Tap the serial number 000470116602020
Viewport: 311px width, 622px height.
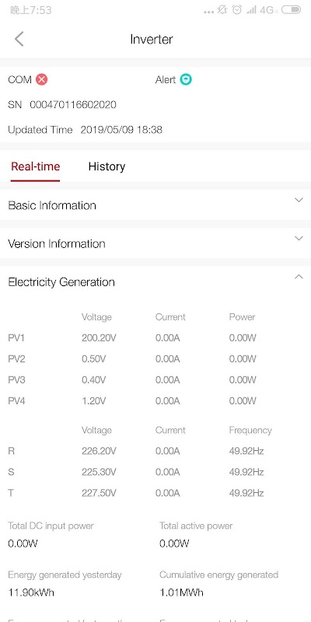(x=73, y=105)
